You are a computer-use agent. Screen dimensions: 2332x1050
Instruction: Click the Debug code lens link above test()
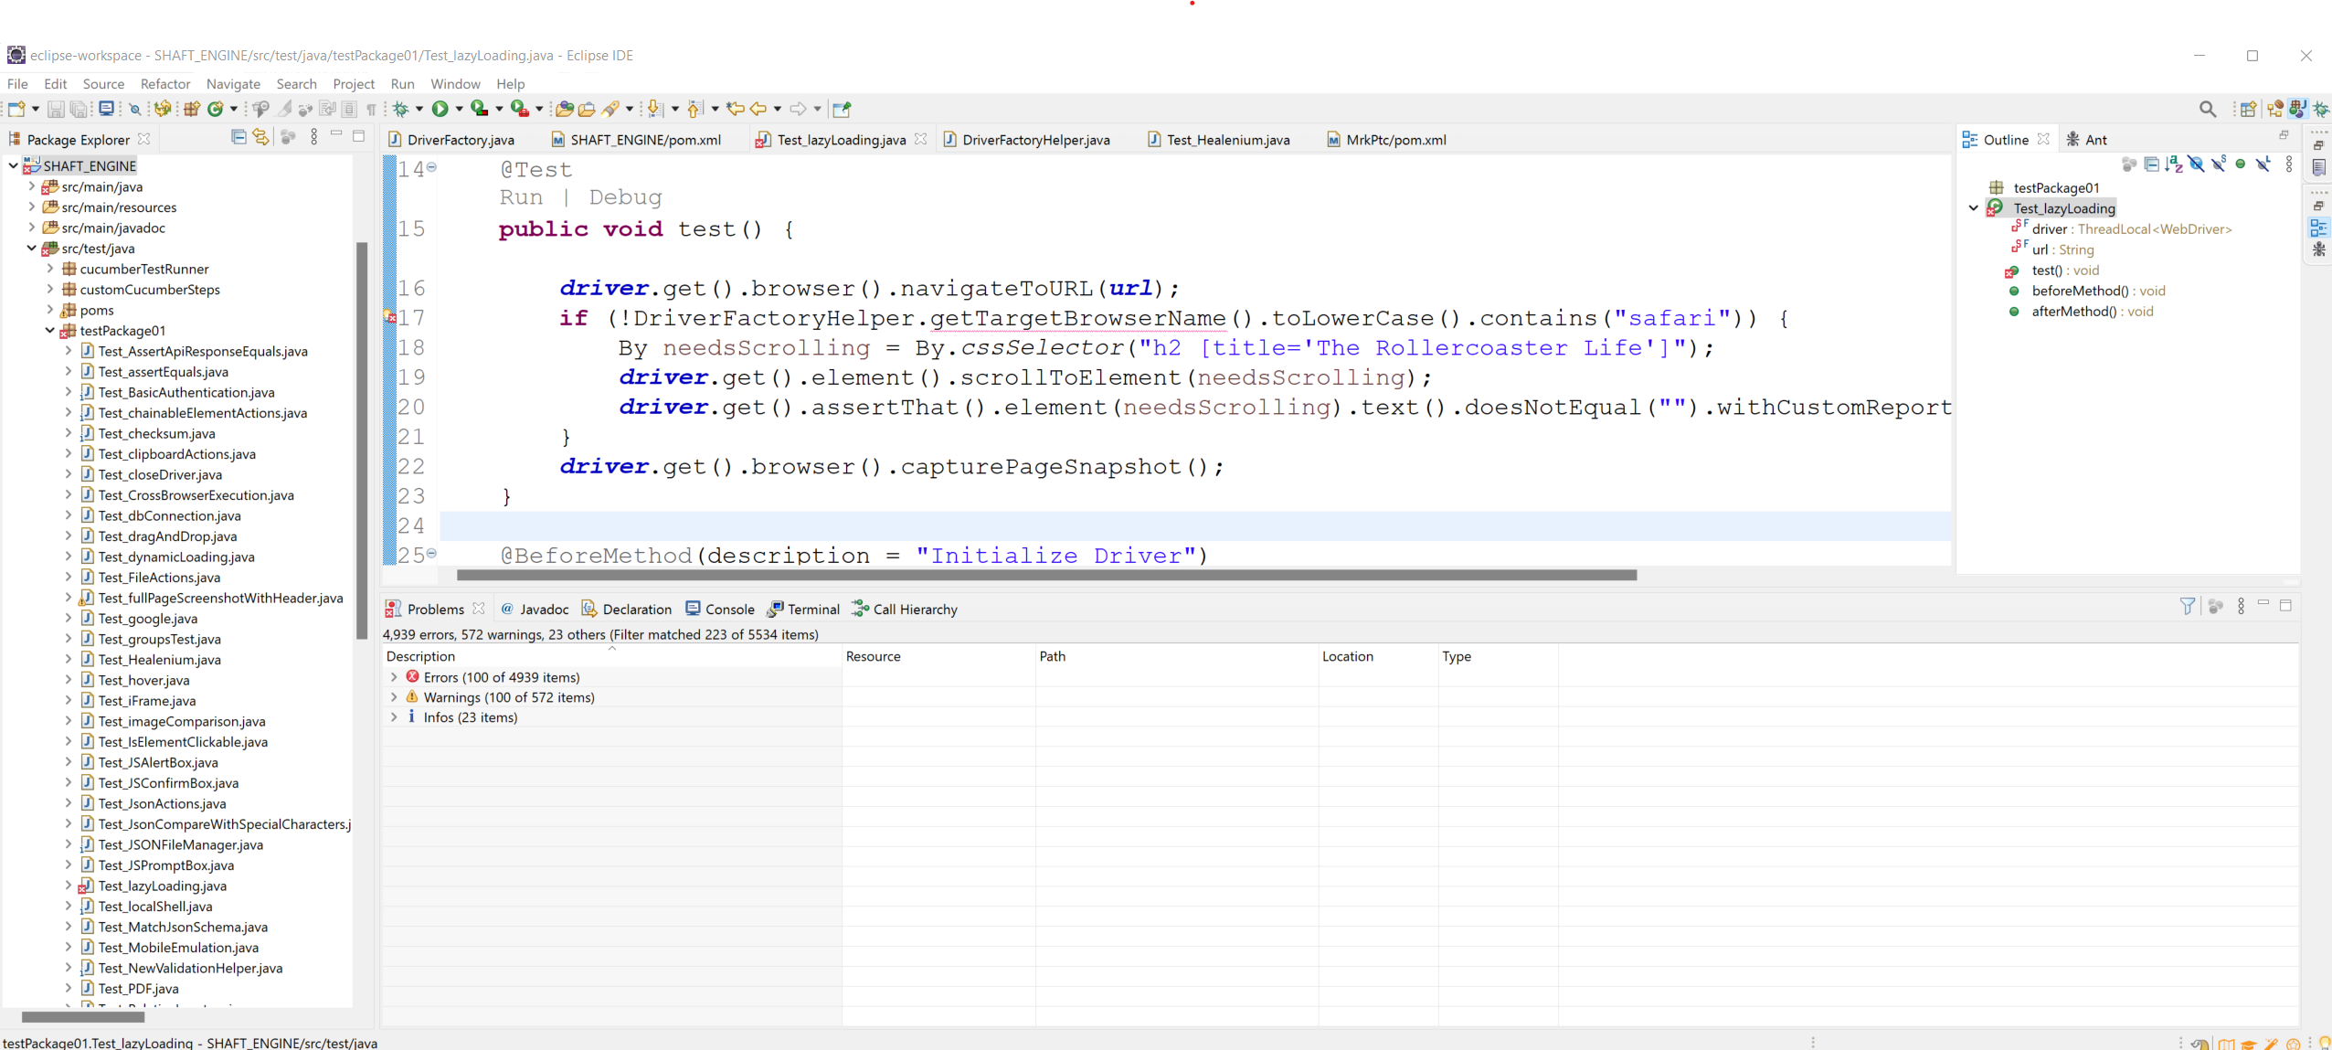click(625, 197)
